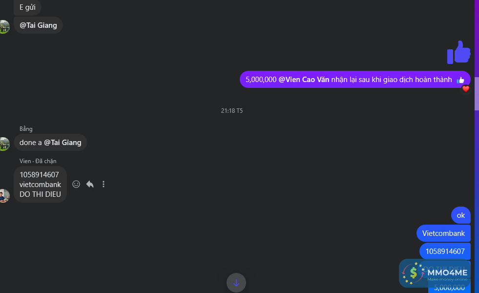
Task: Click the large thumbs-up sticker
Action: 458,52
